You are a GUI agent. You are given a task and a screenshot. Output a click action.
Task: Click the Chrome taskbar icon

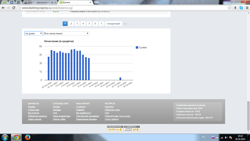16,137
